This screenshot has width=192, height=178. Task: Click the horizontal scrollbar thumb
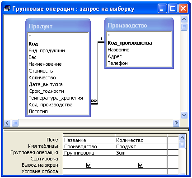15,123
